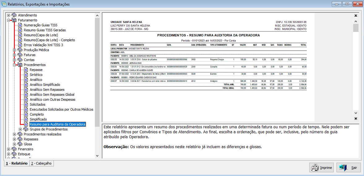Expand the Atendimento tree node
The width and height of the screenshot is (364, 176).
click(x=9, y=15)
